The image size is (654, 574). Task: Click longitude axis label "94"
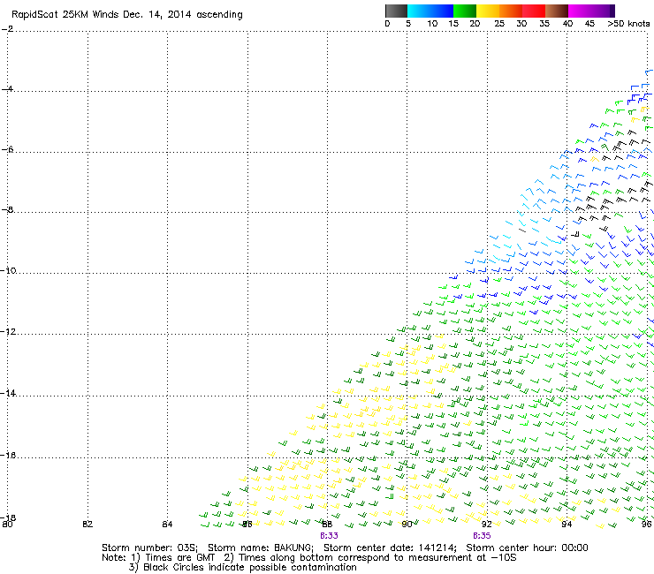(x=567, y=524)
